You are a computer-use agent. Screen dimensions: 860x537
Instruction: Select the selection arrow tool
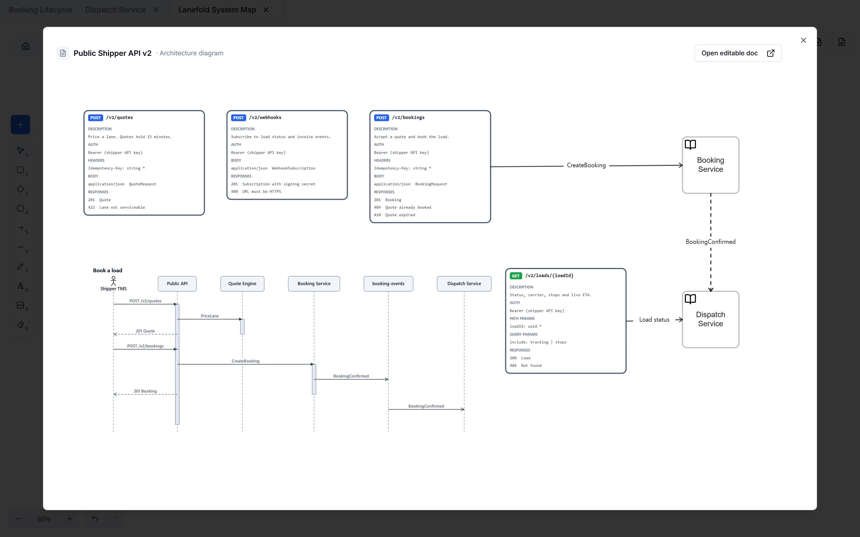(21, 151)
